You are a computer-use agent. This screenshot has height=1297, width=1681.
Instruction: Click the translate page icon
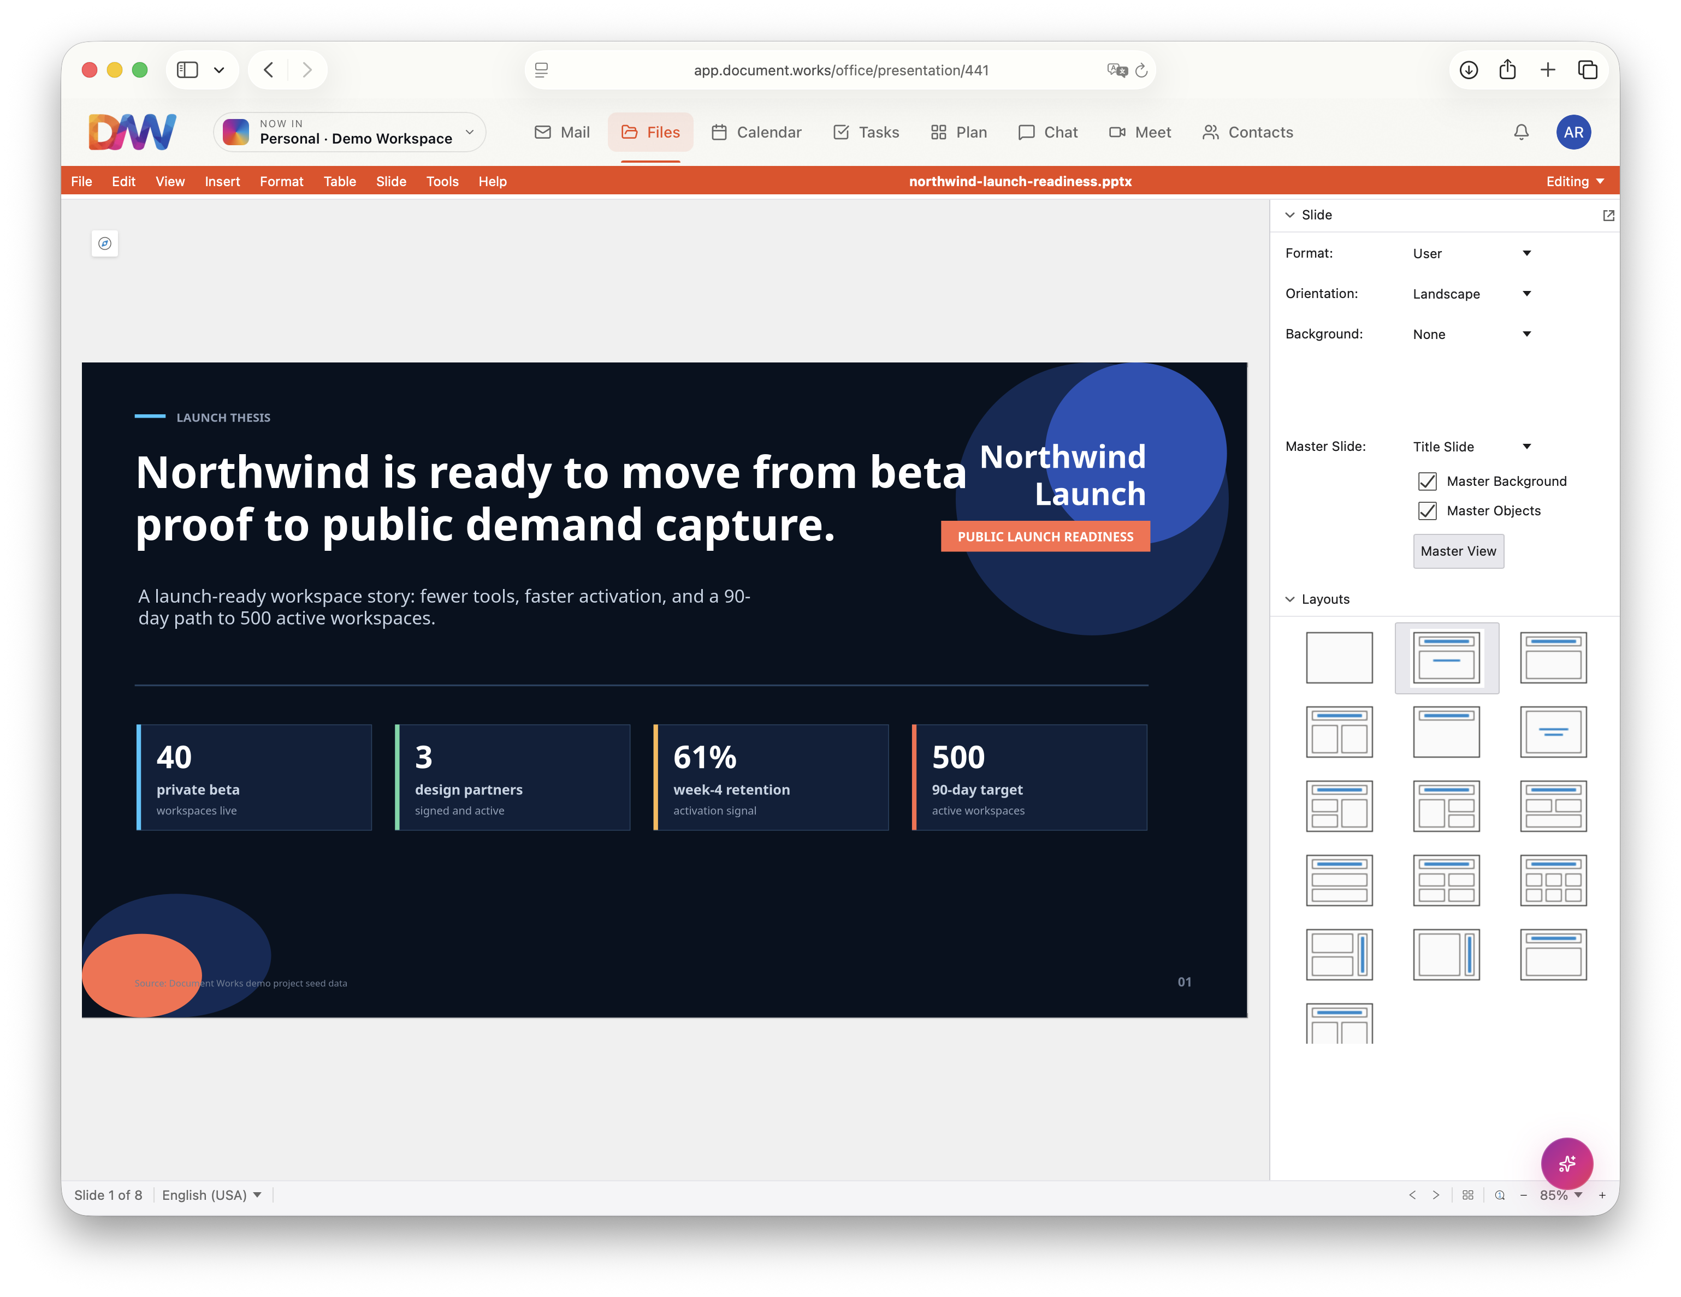point(1117,70)
